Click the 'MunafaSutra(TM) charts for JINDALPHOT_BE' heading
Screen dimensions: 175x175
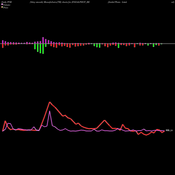(x=66, y=2)
